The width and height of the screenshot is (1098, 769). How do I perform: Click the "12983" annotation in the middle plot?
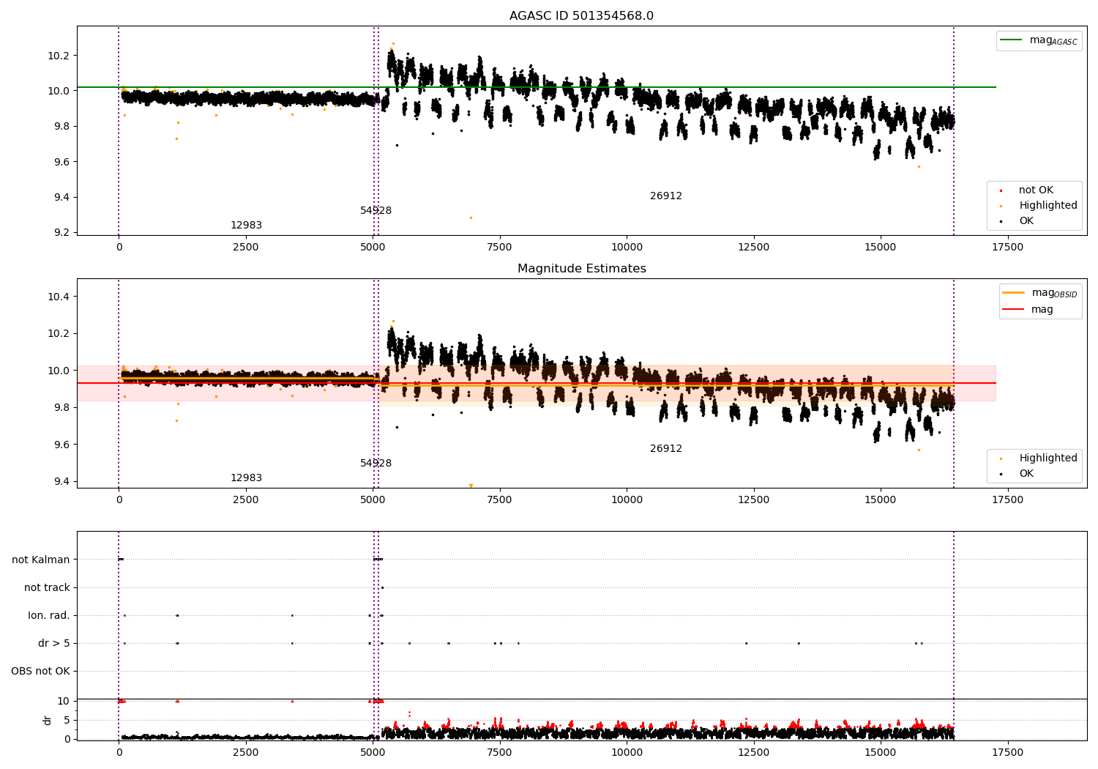pos(246,478)
